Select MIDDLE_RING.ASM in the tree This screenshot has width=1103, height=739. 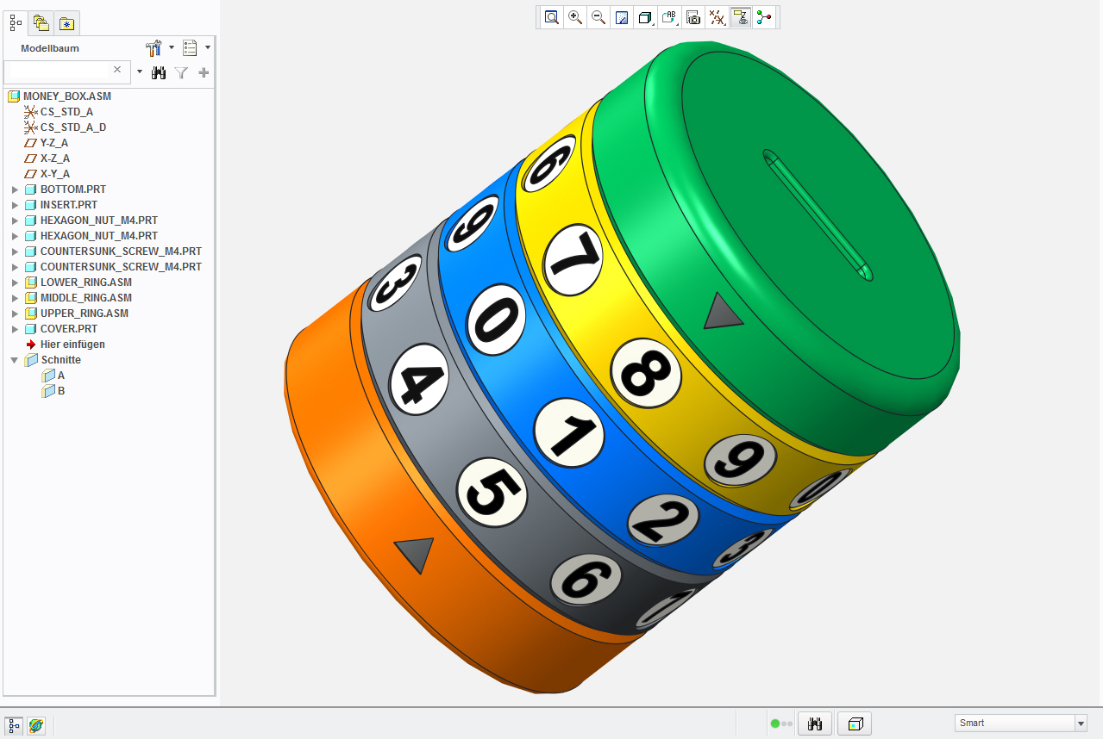pyautogui.click(x=85, y=298)
